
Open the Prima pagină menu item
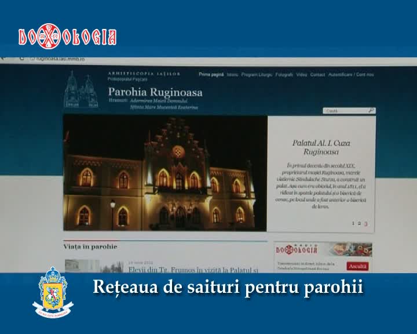211,75
